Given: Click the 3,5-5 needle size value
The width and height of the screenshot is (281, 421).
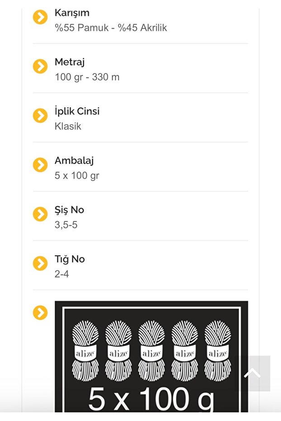Looking at the screenshot, I should [x=66, y=225].
